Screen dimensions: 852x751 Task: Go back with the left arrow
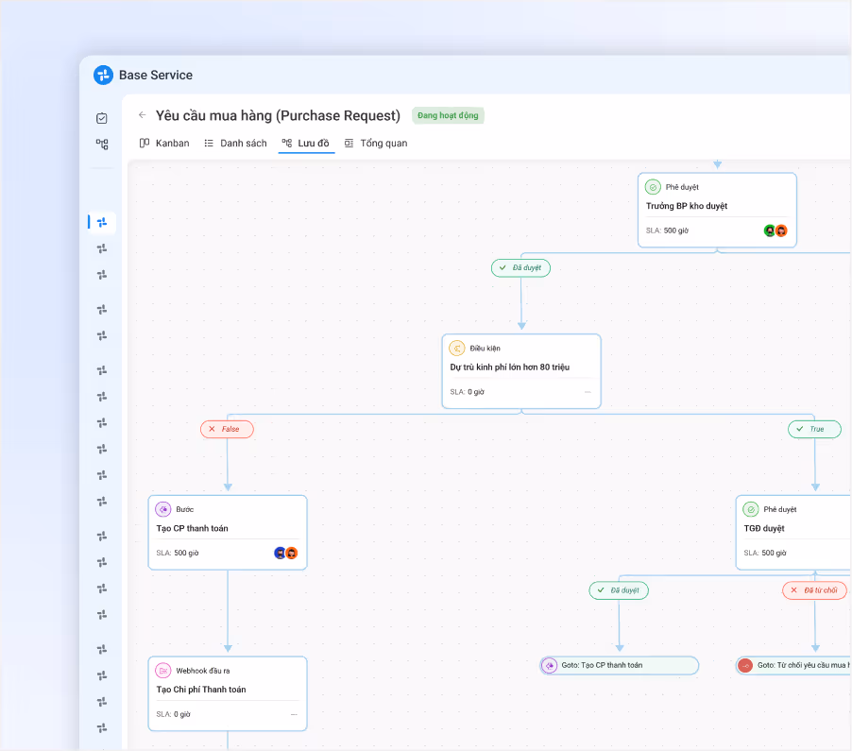(x=143, y=114)
